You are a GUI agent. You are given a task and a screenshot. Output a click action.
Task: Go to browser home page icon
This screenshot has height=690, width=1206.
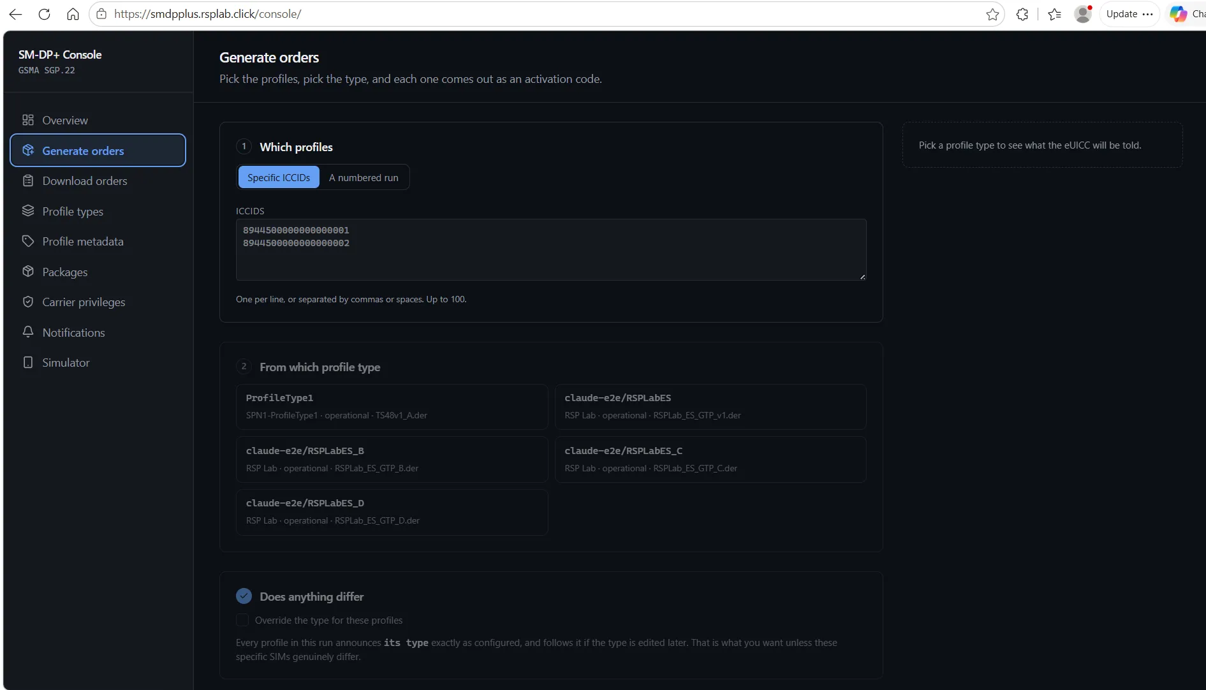point(73,14)
